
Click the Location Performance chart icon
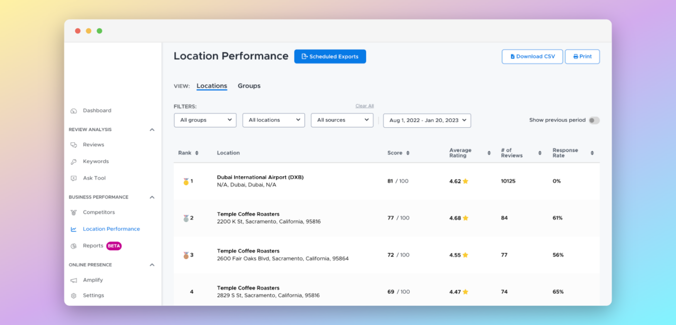74,229
